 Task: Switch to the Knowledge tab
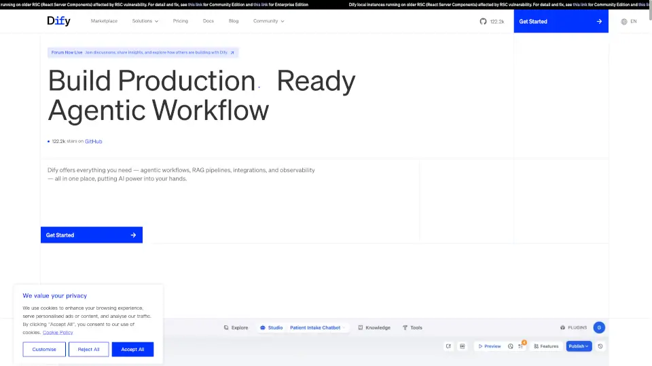374,327
